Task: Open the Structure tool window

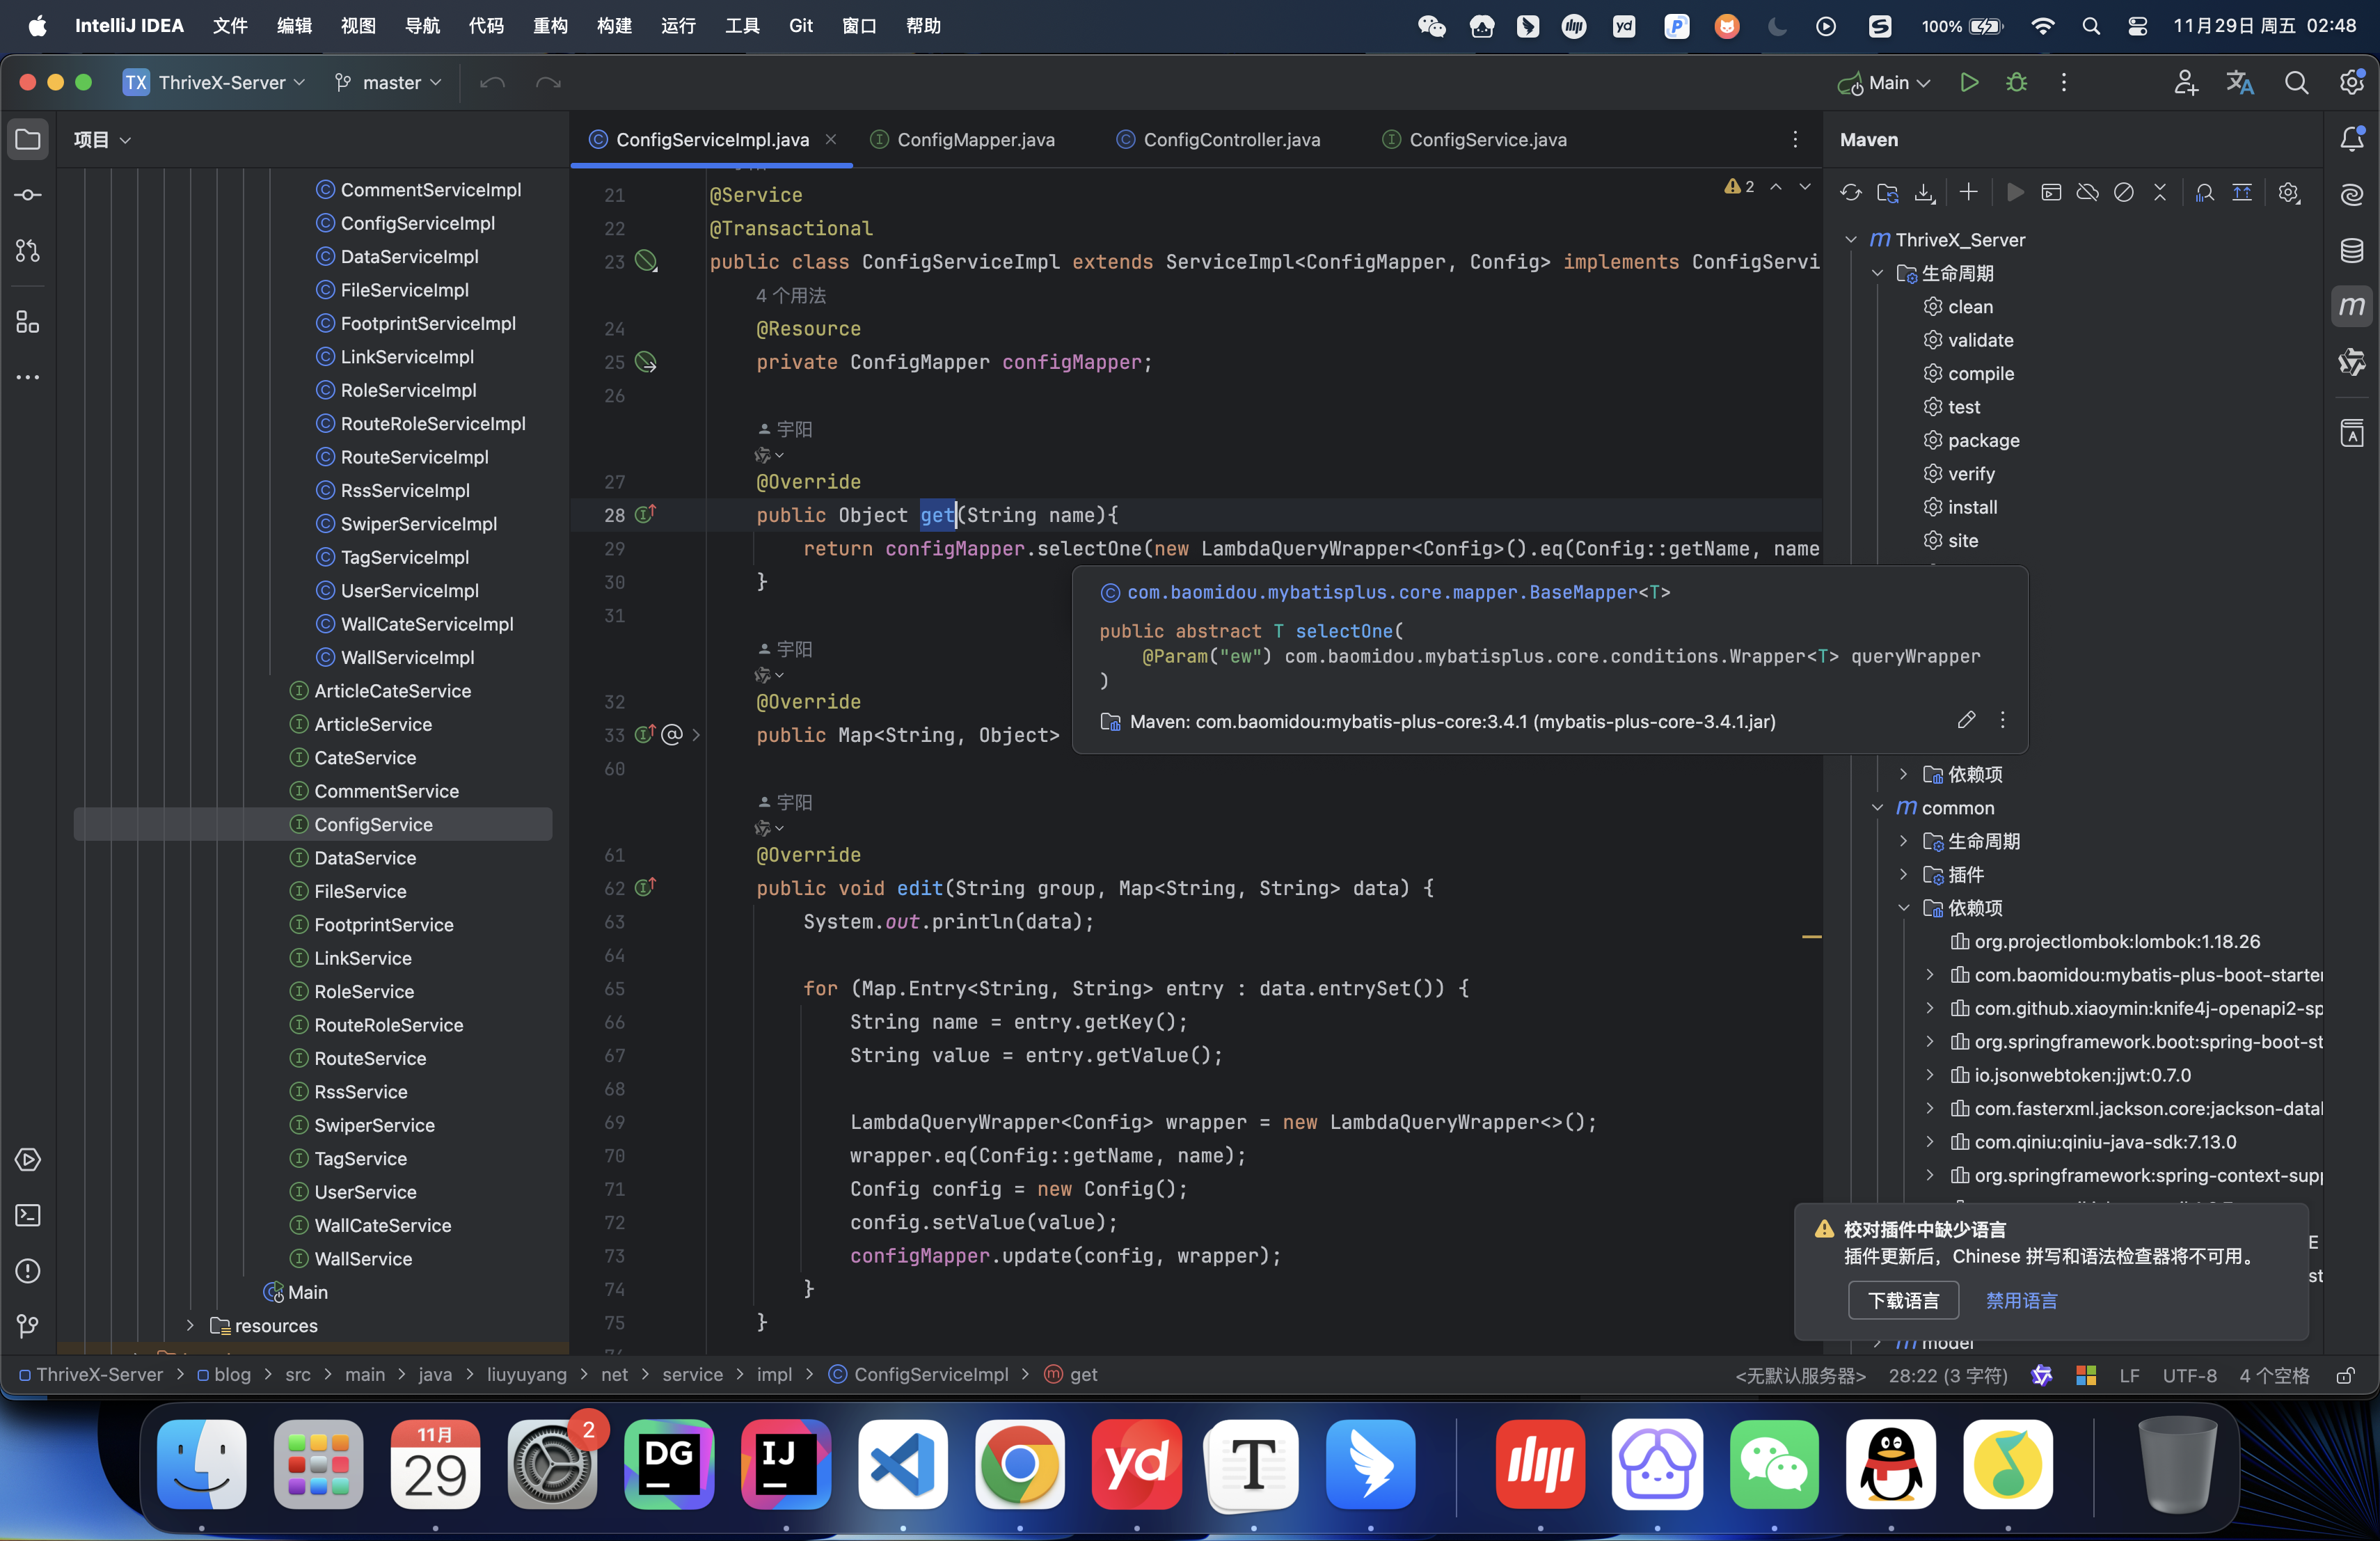Action: tap(28, 322)
